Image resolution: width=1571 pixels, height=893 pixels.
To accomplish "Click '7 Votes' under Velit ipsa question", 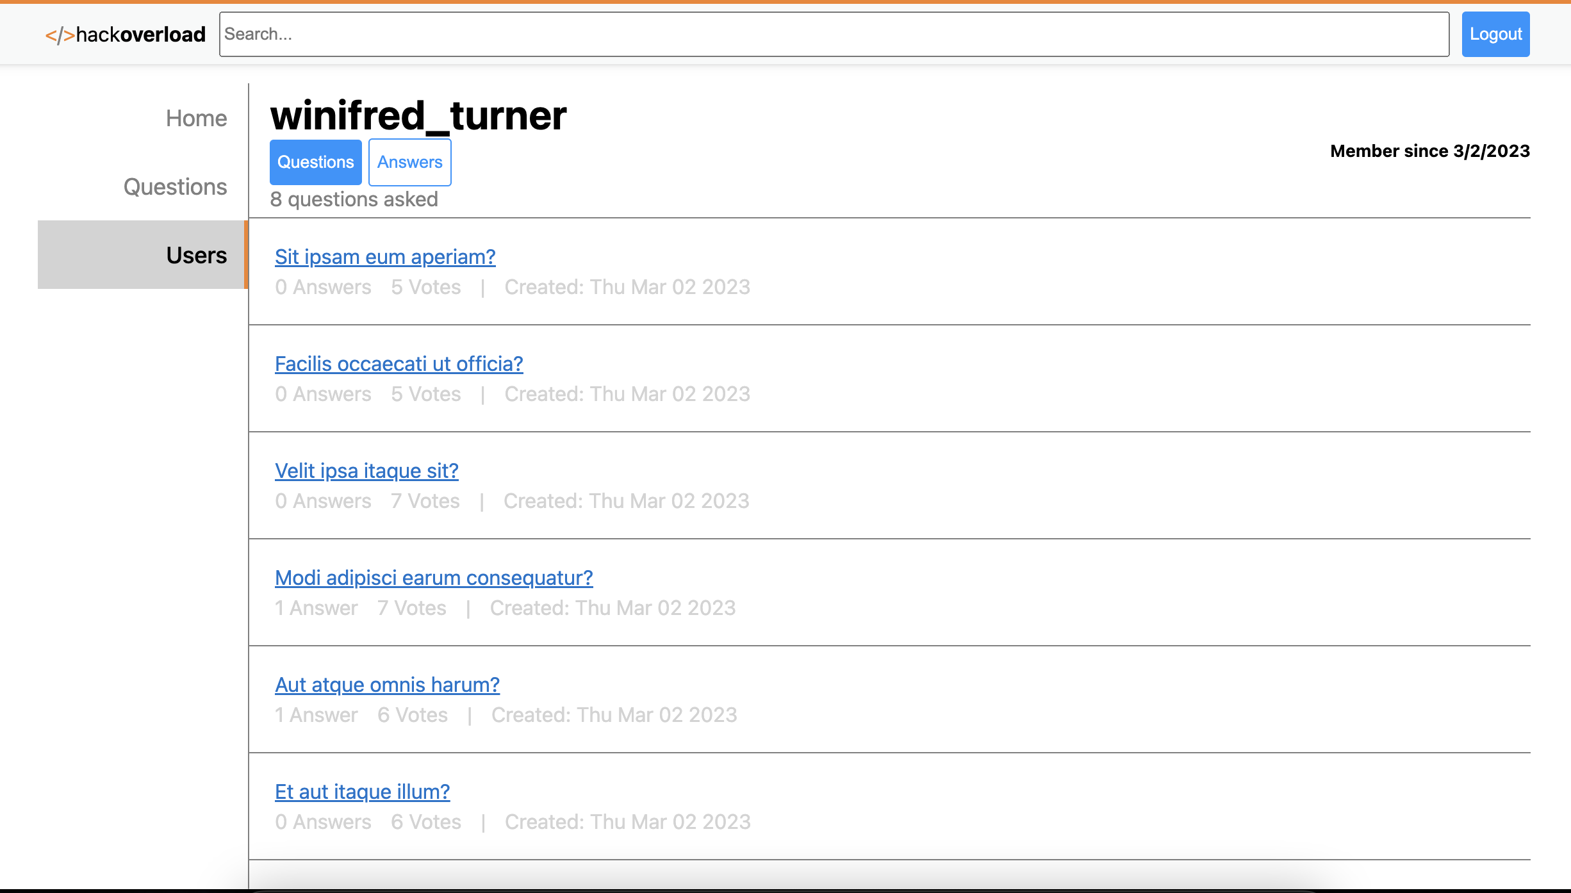I will (x=425, y=501).
